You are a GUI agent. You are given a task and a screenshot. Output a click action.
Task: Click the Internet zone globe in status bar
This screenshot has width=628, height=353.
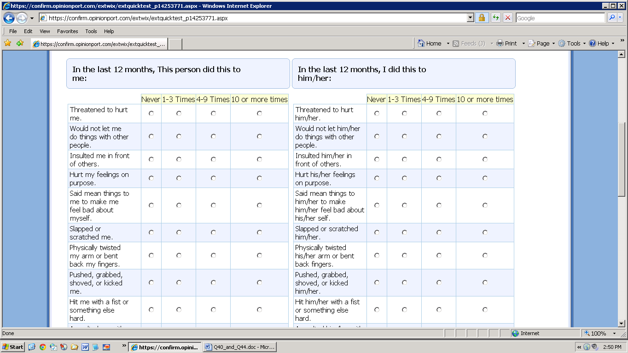pos(515,333)
